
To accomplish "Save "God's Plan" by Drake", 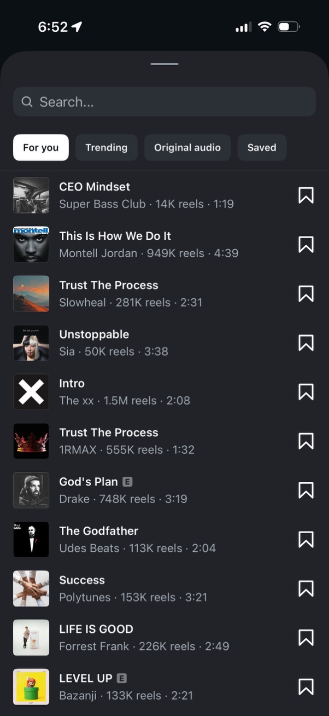I will 305,490.
